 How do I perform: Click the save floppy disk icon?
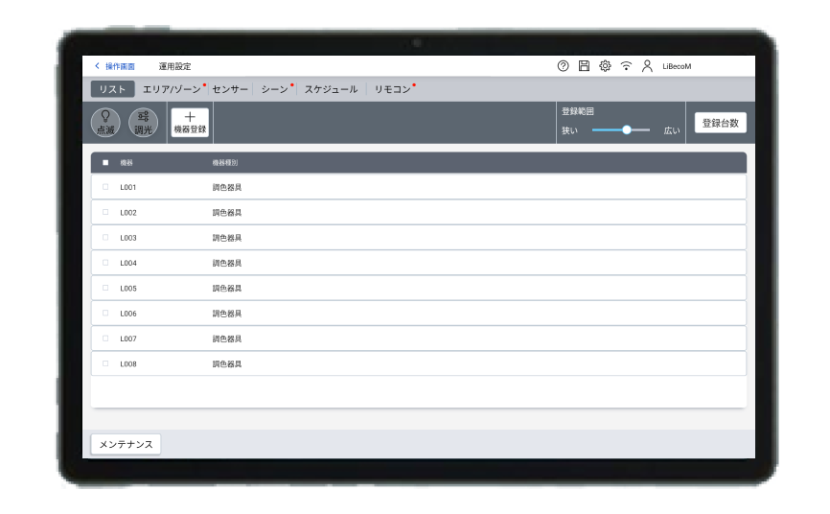[584, 66]
